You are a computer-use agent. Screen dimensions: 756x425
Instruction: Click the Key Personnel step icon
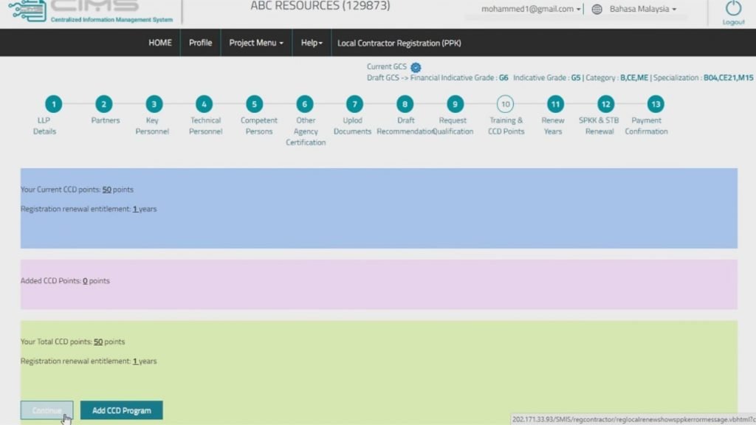(153, 104)
